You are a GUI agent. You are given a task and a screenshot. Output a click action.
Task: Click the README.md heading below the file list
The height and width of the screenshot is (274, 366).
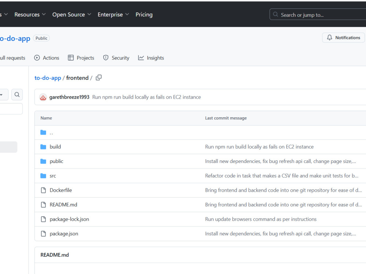point(55,255)
